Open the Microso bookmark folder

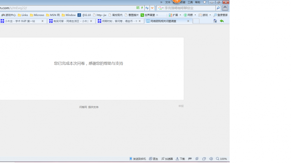coord(37,15)
